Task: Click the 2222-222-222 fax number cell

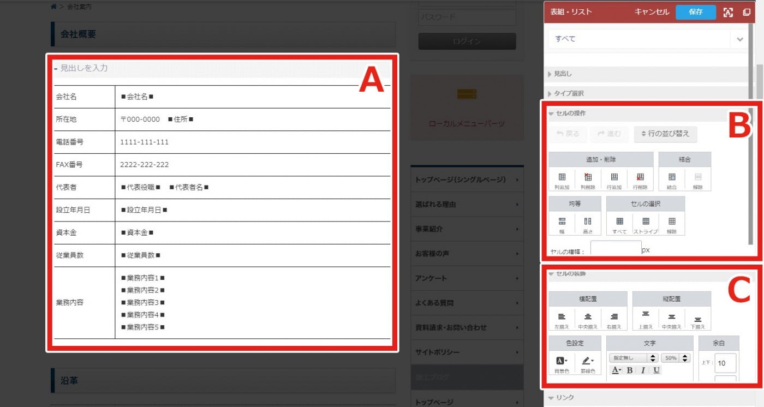Action: click(x=253, y=165)
